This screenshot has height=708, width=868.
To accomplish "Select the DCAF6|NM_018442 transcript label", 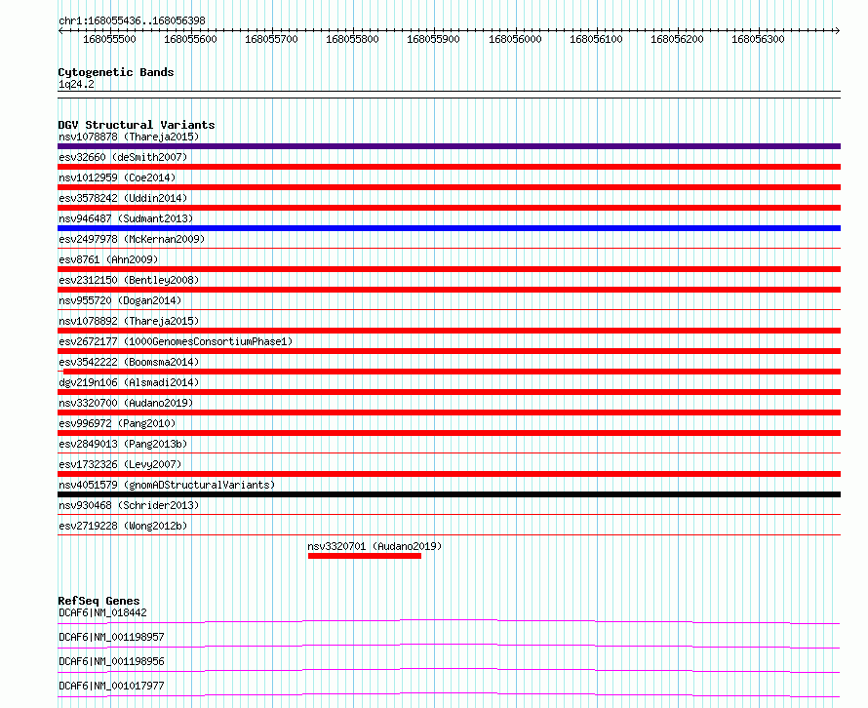I will pos(102,612).
